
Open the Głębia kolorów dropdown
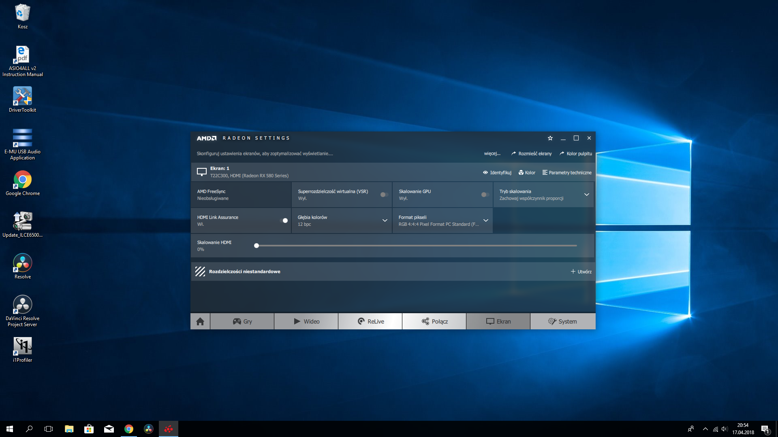click(385, 221)
